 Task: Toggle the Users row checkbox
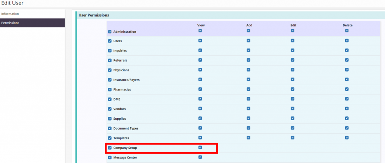coord(110,41)
